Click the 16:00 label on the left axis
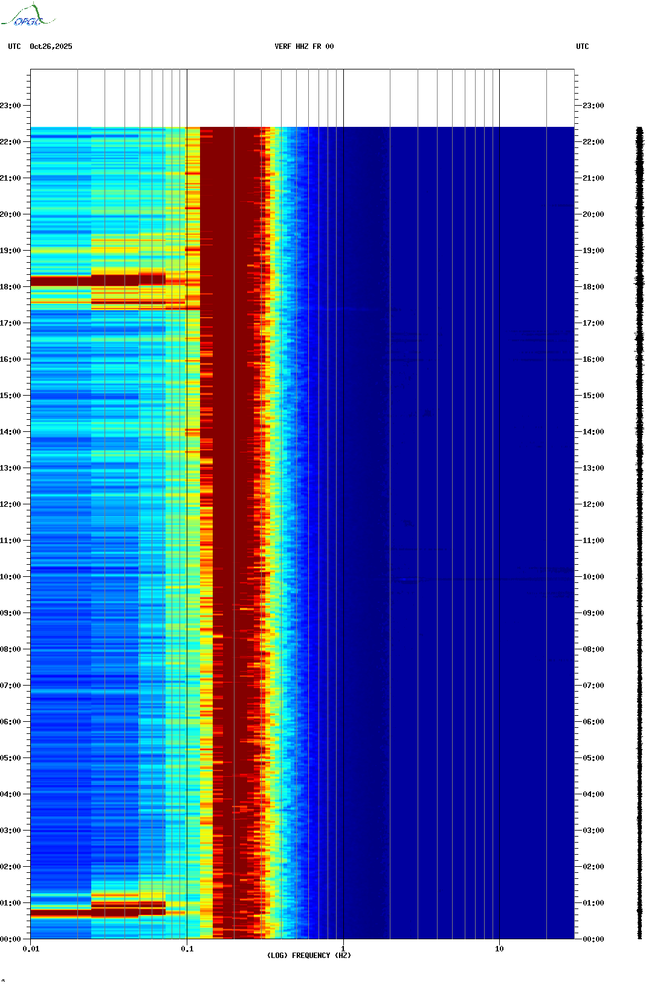 [10, 359]
